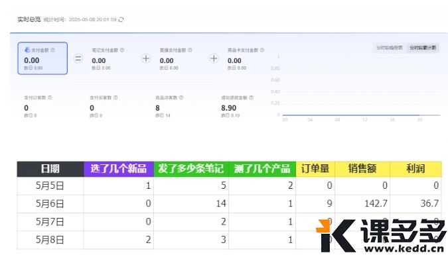The height and width of the screenshot is (257, 448).
Task: Click the refresh icon beside the statistics timestamp
Action: point(121,19)
